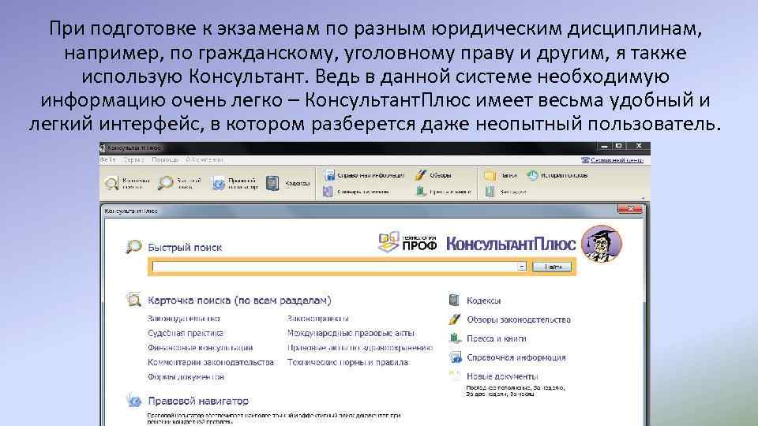
Task: Open the Законопроекты link
Action: click(317, 318)
